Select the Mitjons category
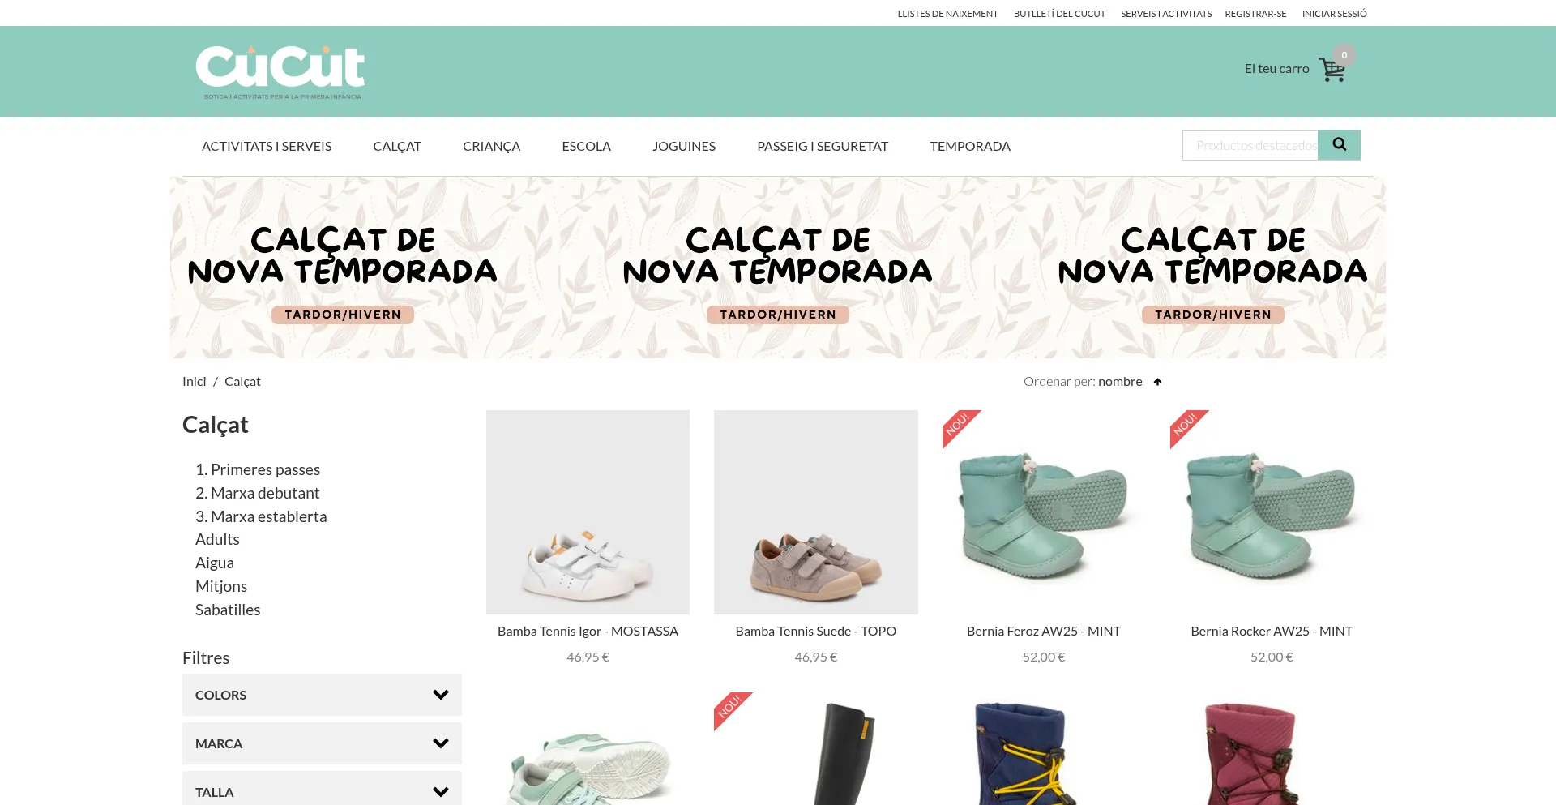The height and width of the screenshot is (805, 1556). click(x=221, y=586)
